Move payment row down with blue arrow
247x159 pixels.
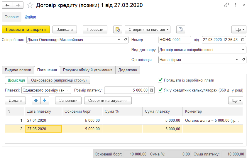coord(45,100)
